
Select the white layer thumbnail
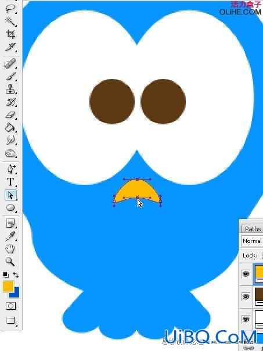[259, 320]
